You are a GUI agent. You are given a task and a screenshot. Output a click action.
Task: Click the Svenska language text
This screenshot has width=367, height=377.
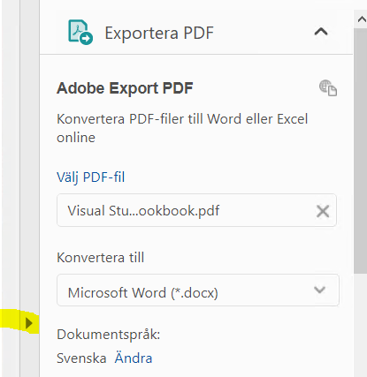tap(81, 358)
